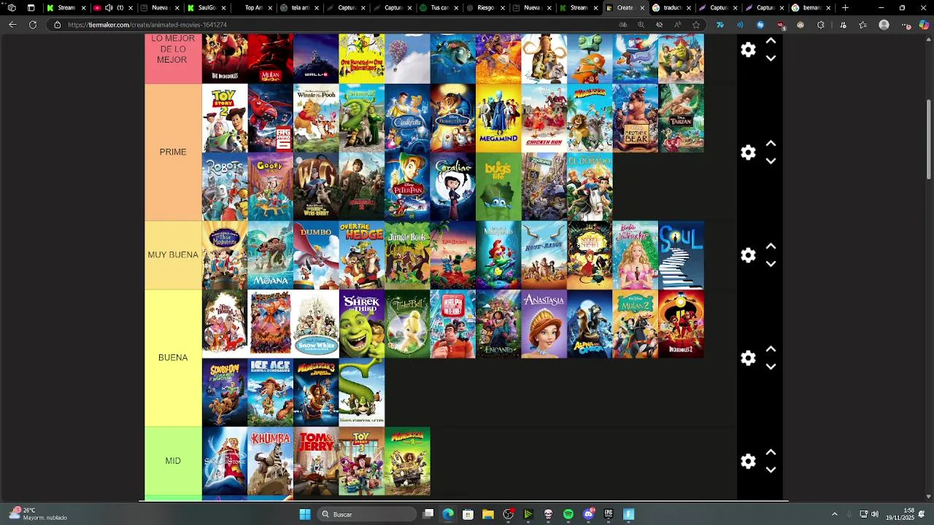
Task: Move BUENA tier down with arrow
Action: (771, 367)
